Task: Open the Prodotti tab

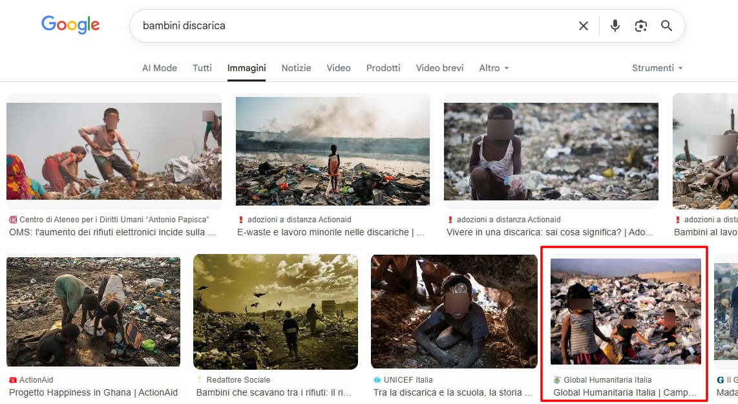Action: click(383, 68)
